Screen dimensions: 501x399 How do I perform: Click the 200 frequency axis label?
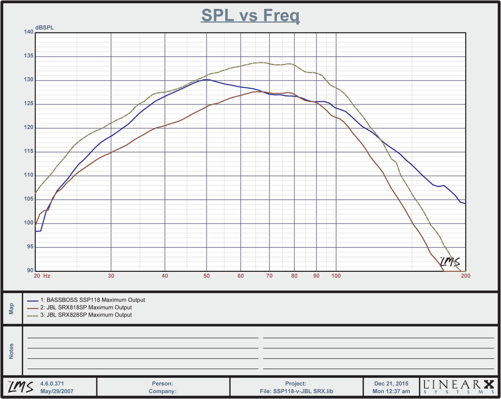coord(466,276)
